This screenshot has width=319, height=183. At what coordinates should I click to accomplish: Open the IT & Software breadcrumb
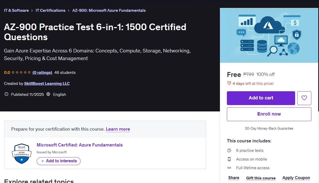coord(16,10)
